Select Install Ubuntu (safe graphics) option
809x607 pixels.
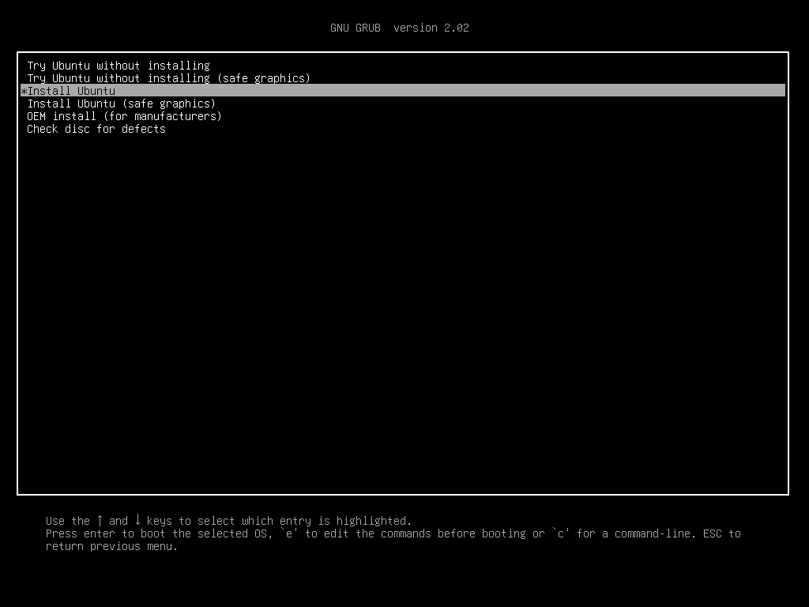(121, 104)
